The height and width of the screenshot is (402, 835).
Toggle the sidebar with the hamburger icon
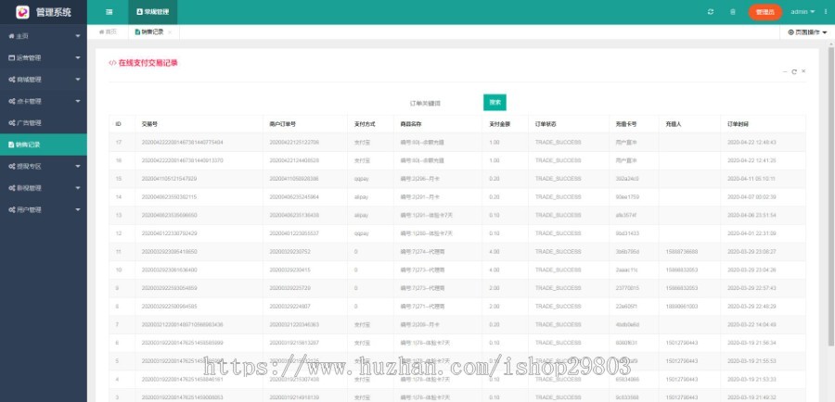(x=109, y=12)
